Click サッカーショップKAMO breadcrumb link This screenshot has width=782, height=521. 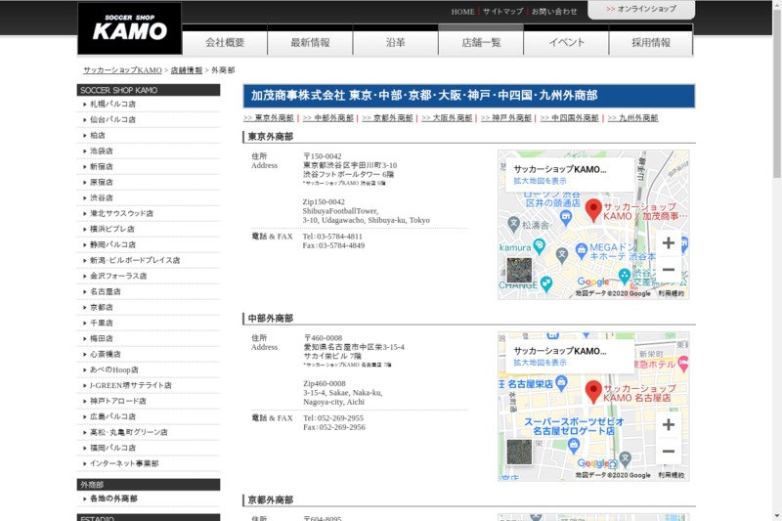click(122, 70)
